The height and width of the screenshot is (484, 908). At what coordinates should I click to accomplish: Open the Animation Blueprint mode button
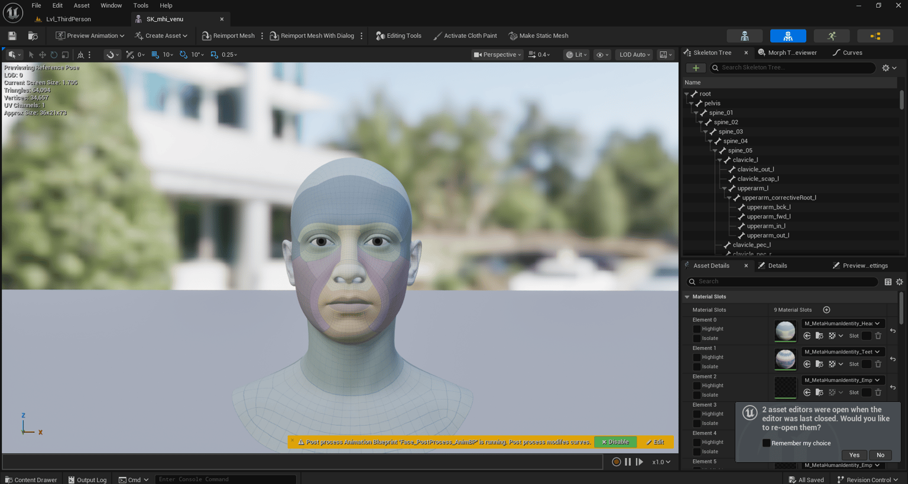point(875,36)
